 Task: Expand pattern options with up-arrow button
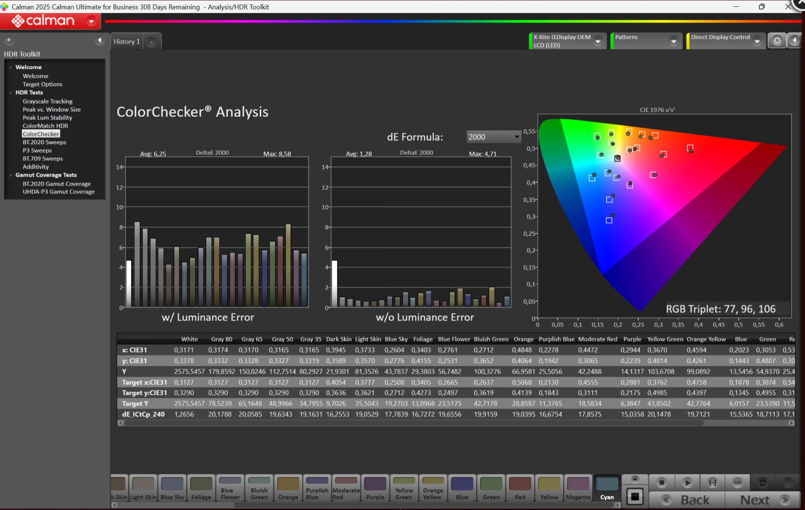(635, 479)
